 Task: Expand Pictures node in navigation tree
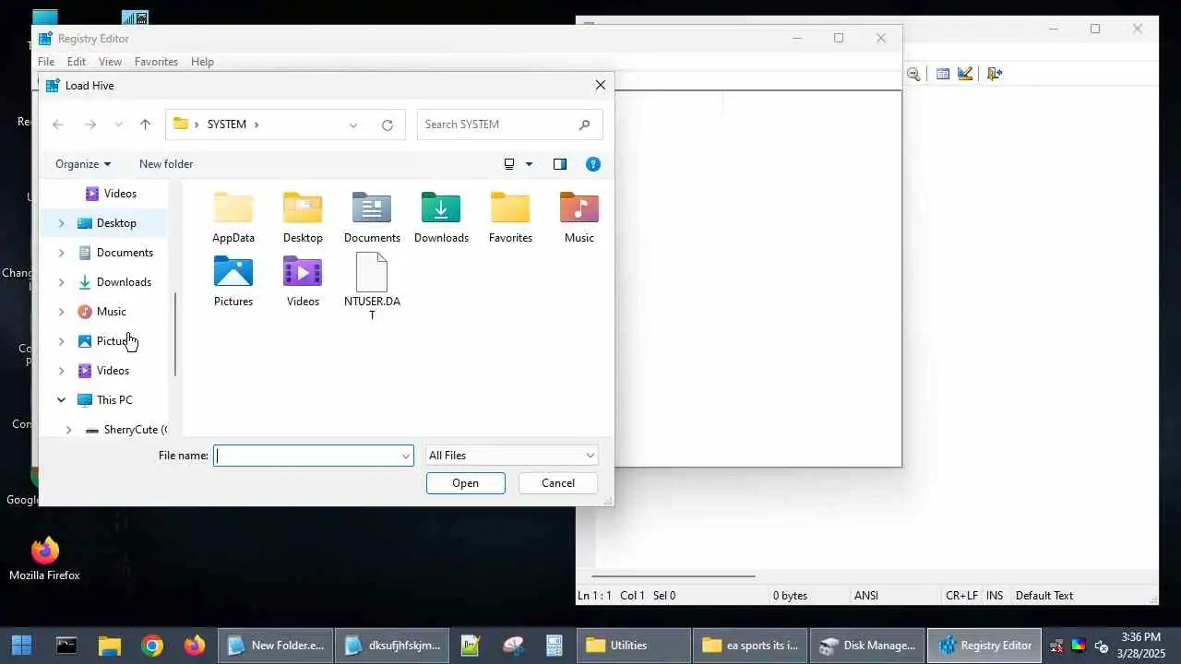tap(62, 341)
